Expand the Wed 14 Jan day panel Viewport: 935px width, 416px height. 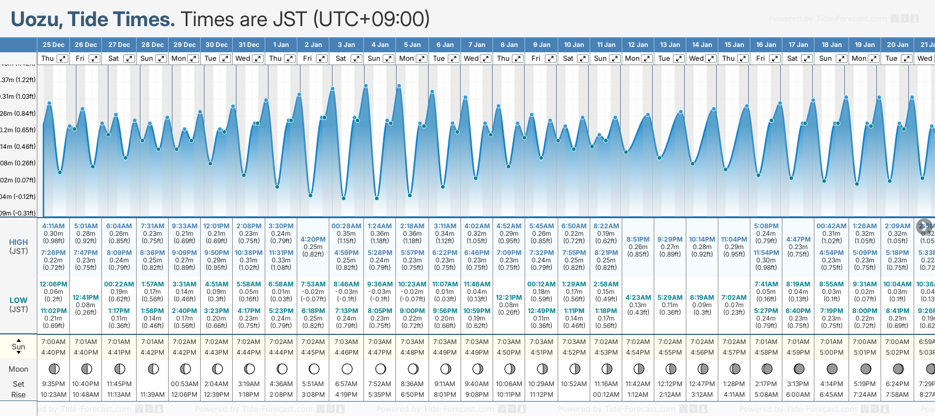pos(711,59)
